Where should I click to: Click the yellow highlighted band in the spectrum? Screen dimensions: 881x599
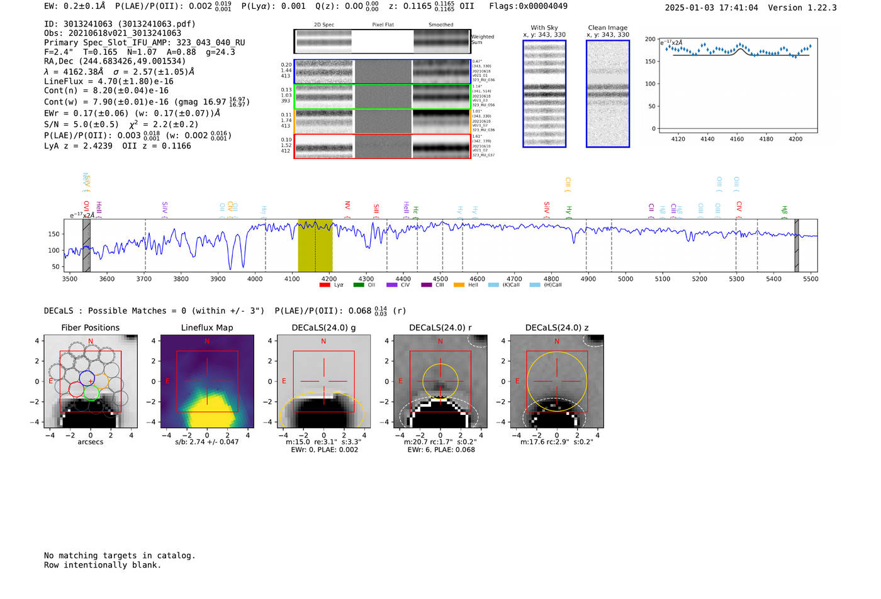tap(315, 245)
